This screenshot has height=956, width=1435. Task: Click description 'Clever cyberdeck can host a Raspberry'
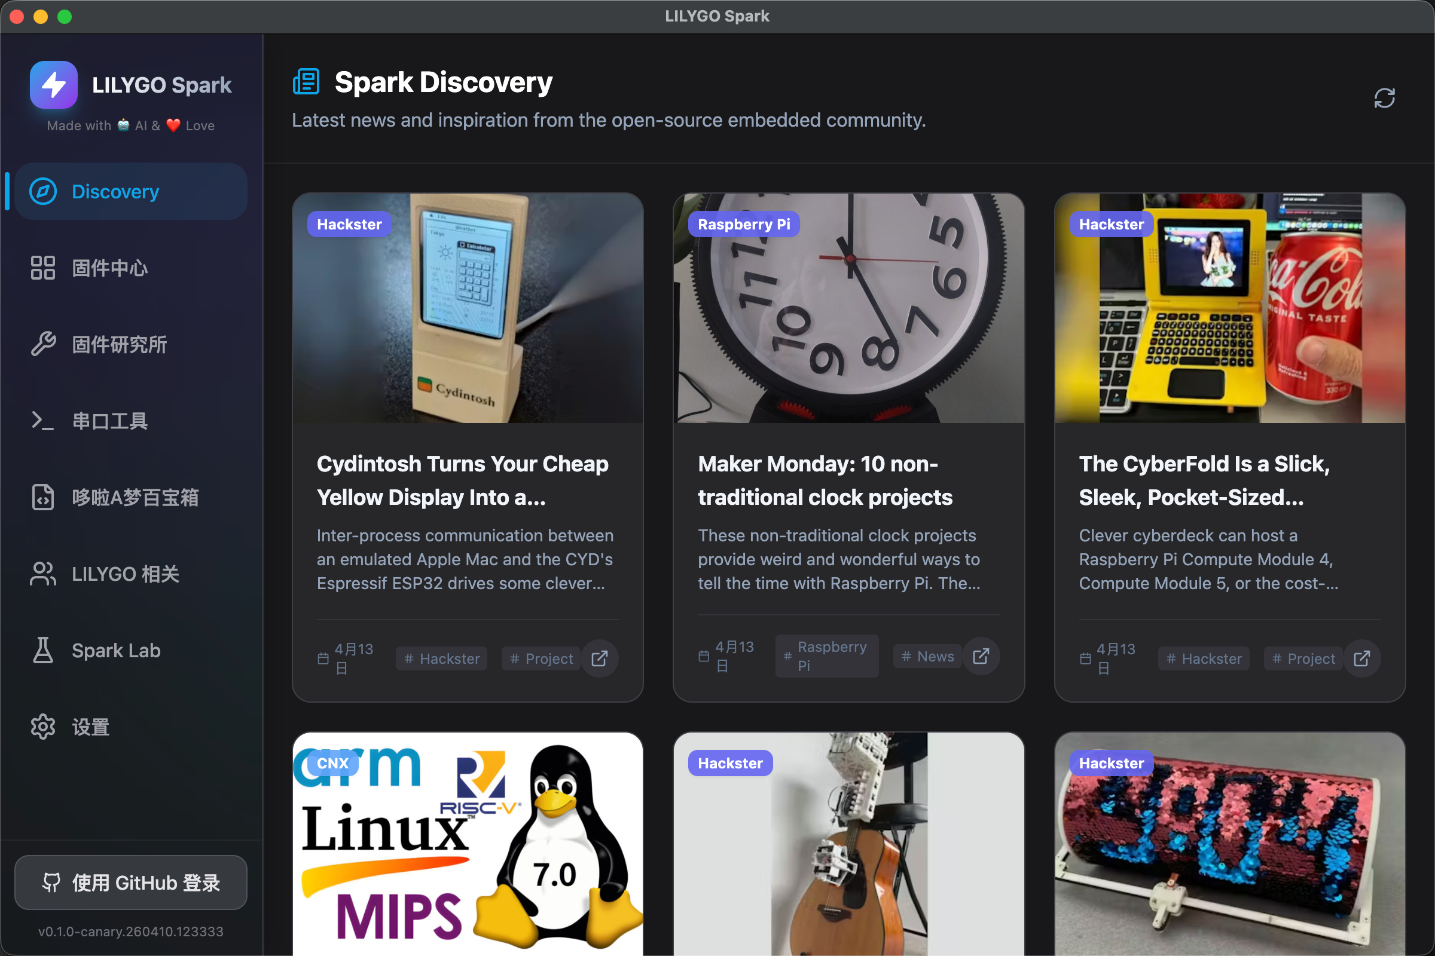point(1208,559)
